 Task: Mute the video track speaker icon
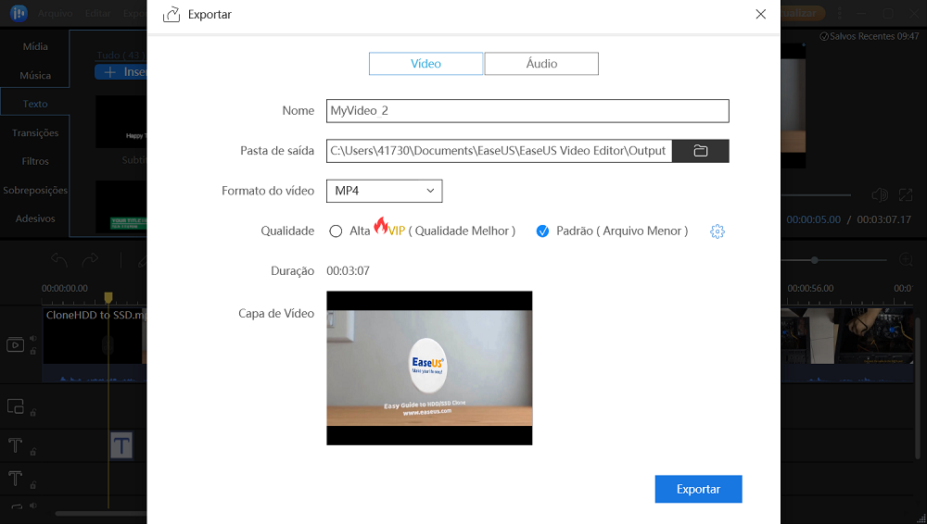coord(33,339)
